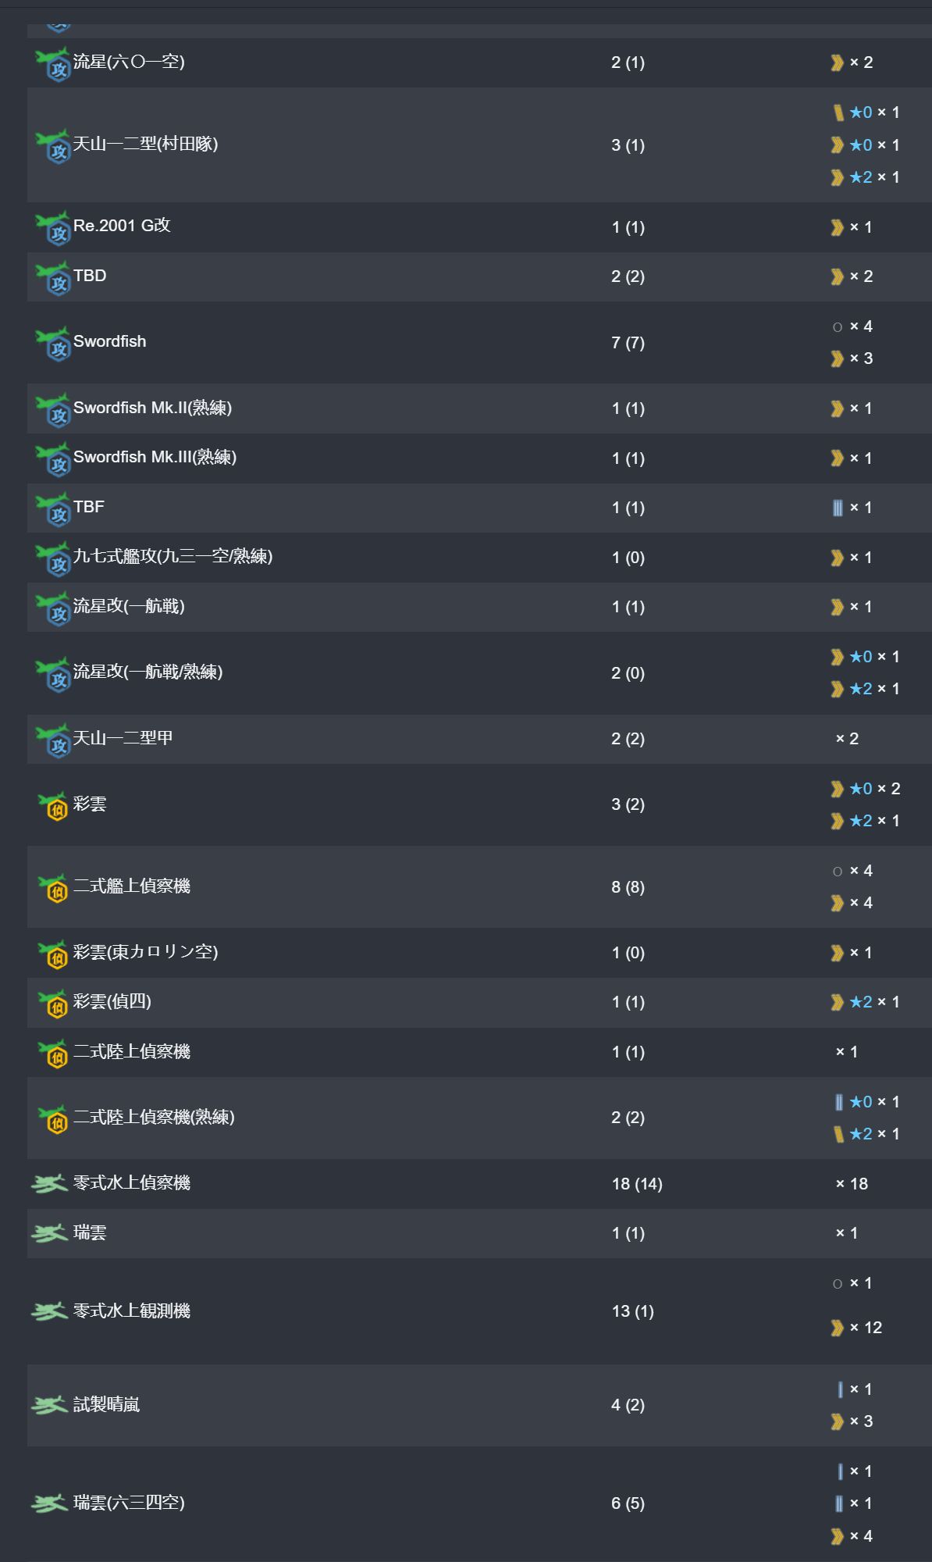Select the 二式陸上偵察機(熟練) equipment name
The image size is (932, 1562).
(154, 1117)
